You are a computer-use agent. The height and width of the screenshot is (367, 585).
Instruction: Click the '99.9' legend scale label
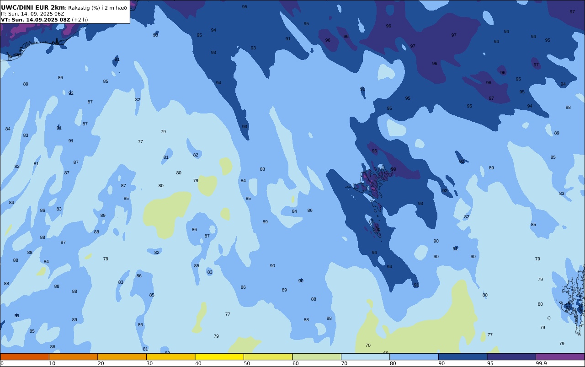pos(541,363)
